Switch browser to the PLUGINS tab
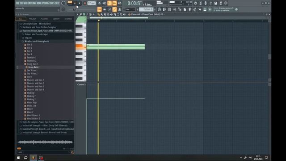The height and width of the screenshot is (161, 286). [44, 19]
